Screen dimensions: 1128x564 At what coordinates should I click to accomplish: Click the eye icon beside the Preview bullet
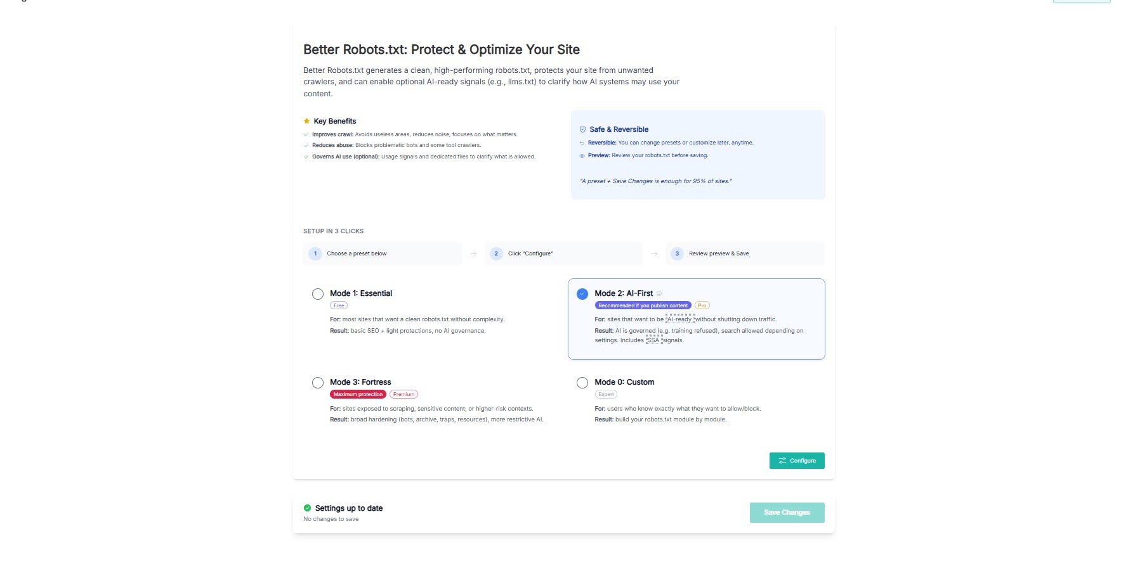pos(582,155)
